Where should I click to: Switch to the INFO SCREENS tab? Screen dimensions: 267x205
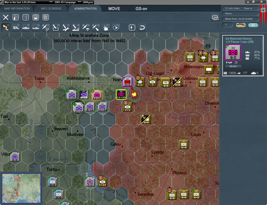click(x=51, y=9)
